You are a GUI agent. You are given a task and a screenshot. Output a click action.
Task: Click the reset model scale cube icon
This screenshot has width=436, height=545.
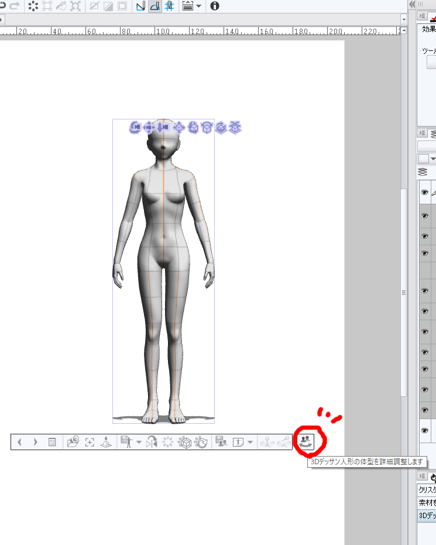click(x=184, y=442)
